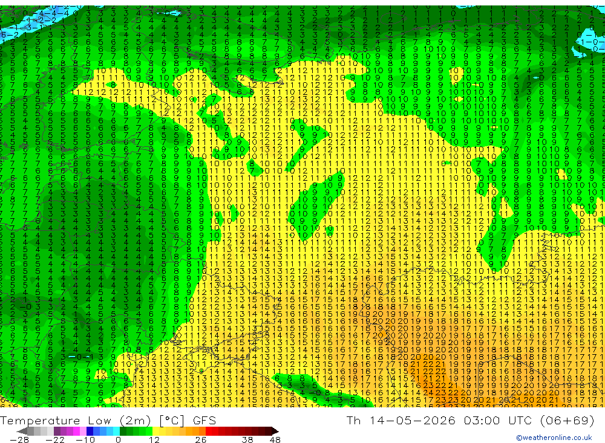Click the light gray swatch left of purple
Viewport: 605px width, 443px height.
point(50,432)
